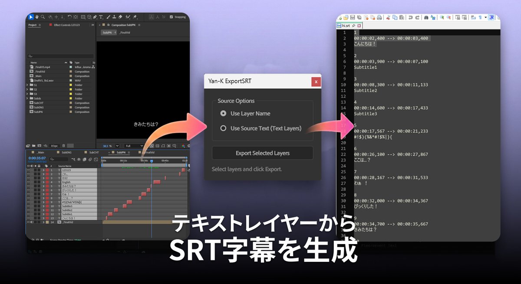This screenshot has height=284, width=521.
Task: Toggle visibility of layer きみたちは？
Action: tap(28, 186)
